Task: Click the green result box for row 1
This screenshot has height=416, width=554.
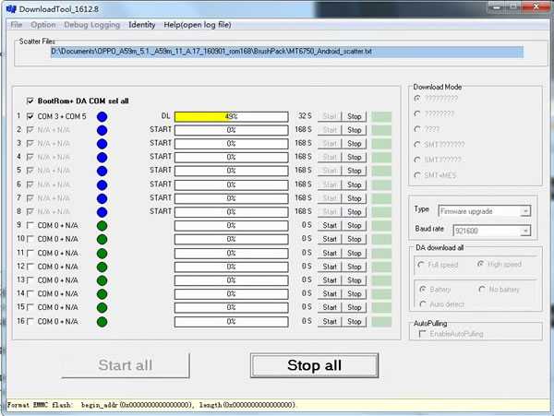Action: click(379, 117)
